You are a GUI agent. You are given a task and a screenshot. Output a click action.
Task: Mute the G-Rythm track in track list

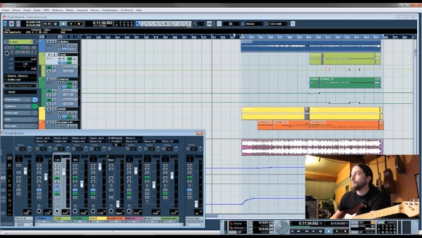[49, 42]
